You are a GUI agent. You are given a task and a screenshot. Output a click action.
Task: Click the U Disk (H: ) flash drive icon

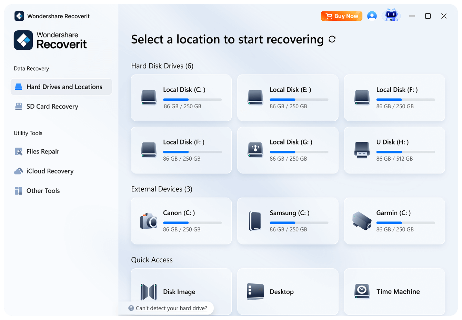pos(362,150)
